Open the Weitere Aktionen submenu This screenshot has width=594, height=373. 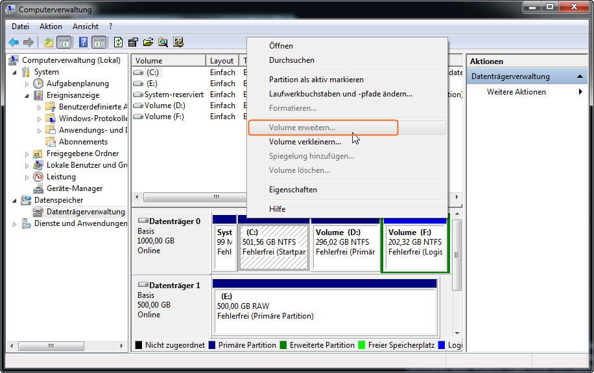coord(527,92)
